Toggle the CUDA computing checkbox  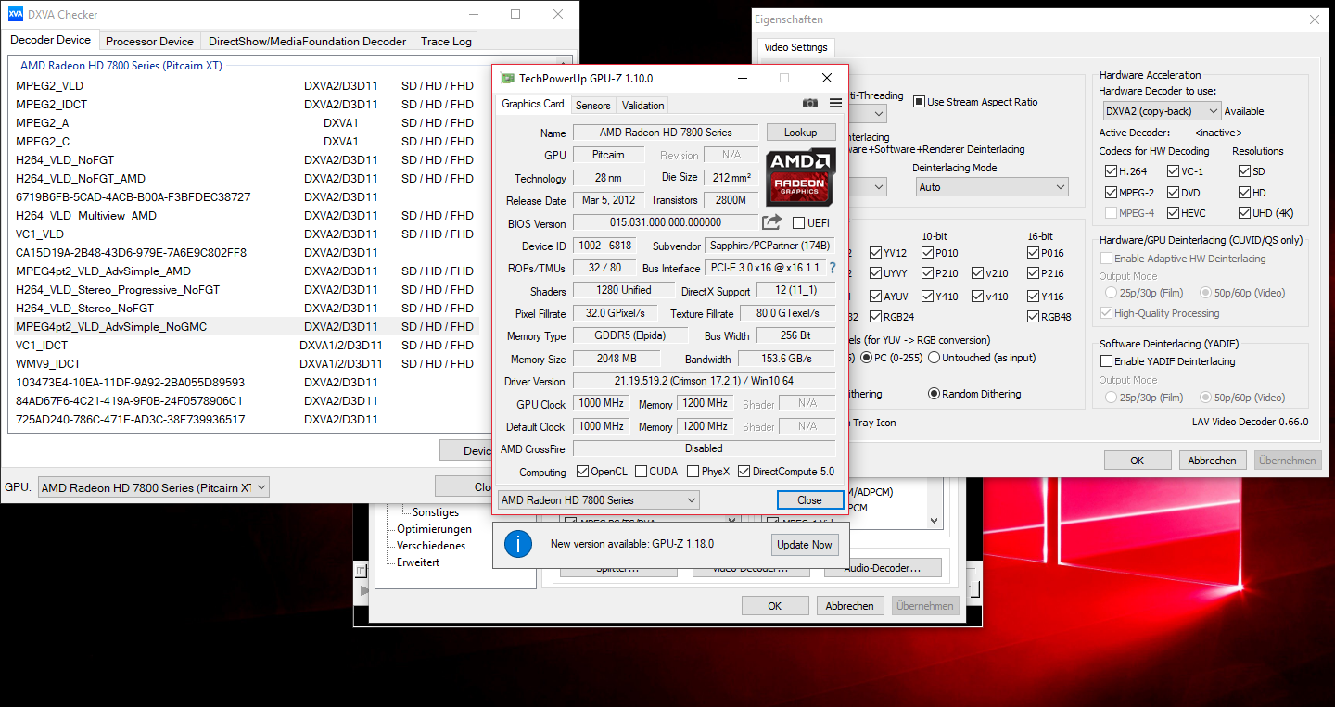pyautogui.click(x=641, y=472)
